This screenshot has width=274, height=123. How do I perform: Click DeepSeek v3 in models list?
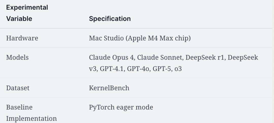243,57
